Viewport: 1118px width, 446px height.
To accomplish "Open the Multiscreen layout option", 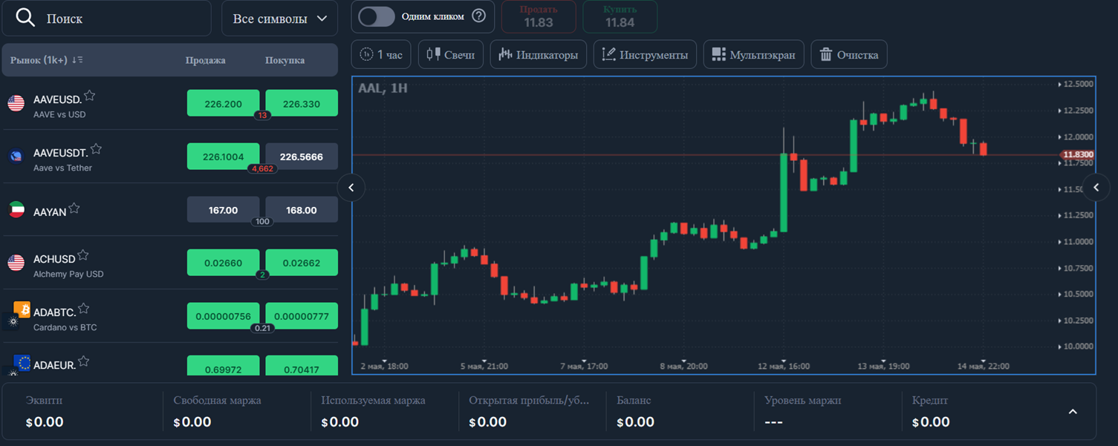I will tap(753, 54).
